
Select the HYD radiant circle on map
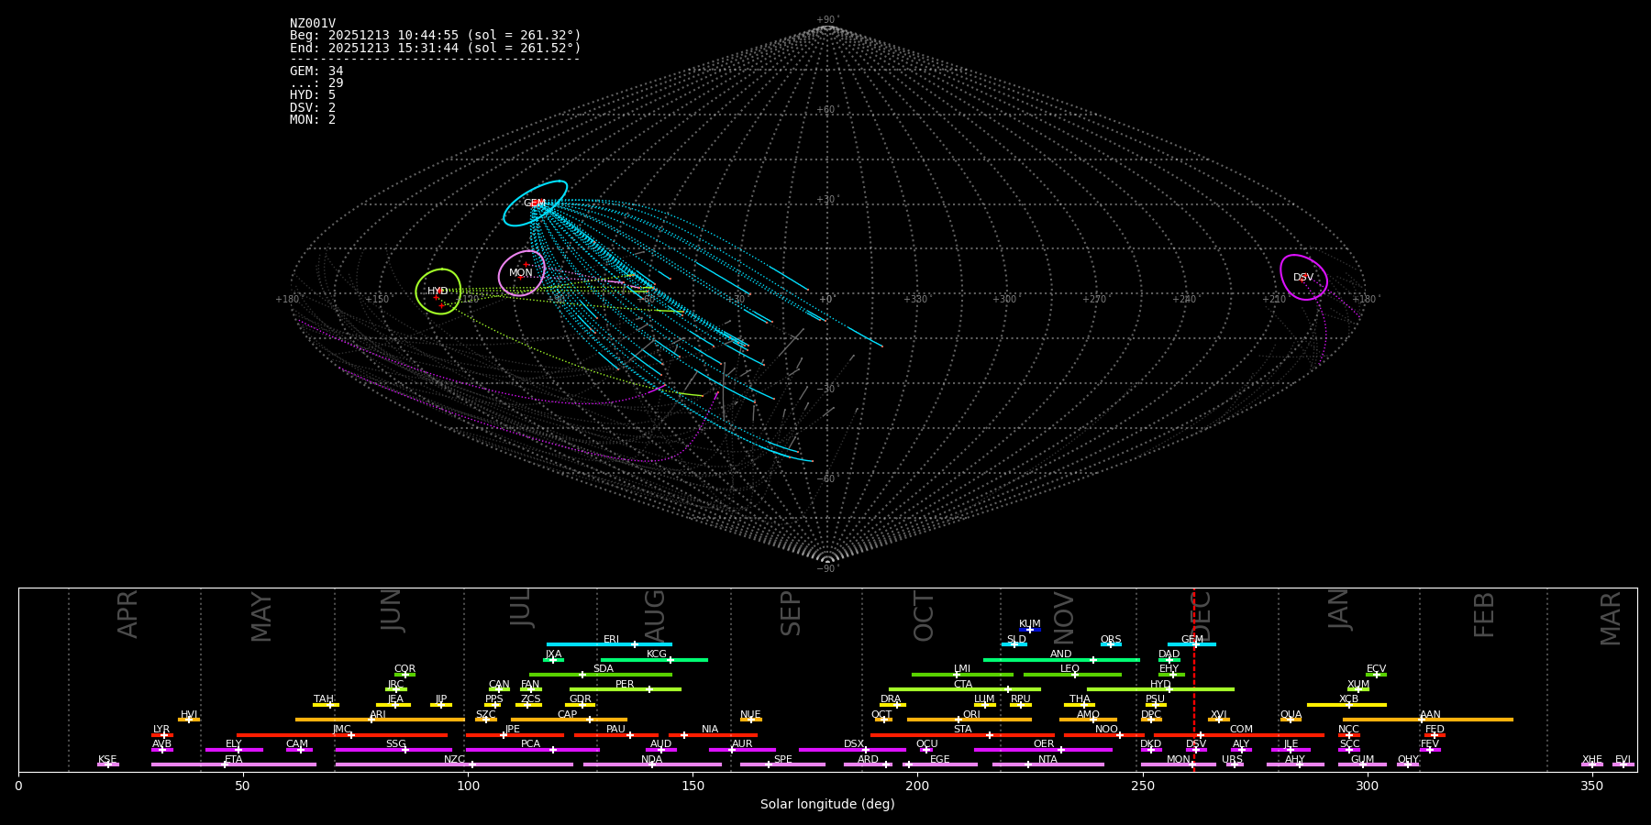click(x=438, y=291)
